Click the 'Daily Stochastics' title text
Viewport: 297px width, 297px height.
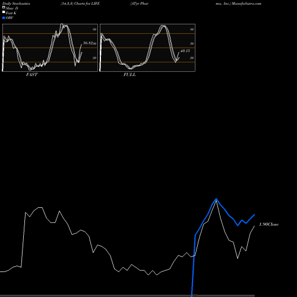16,4
